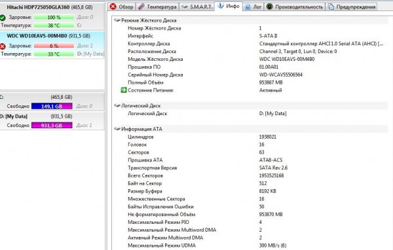Select the C: partition entry
The width and height of the screenshot is (393, 250).
pyautogui.click(x=52, y=101)
